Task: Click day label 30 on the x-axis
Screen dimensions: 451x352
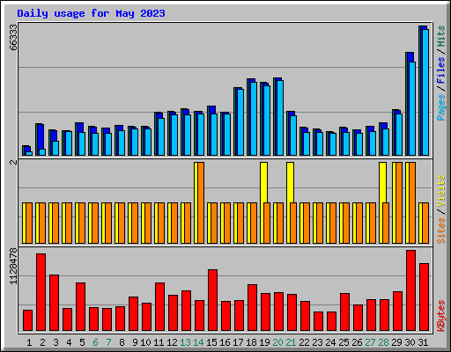Action: pos(410,342)
